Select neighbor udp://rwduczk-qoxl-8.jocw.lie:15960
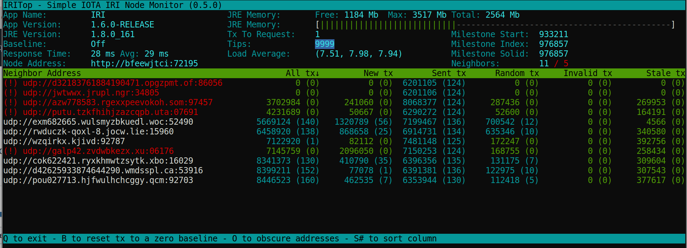The width and height of the screenshot is (687, 248). pos(88,132)
